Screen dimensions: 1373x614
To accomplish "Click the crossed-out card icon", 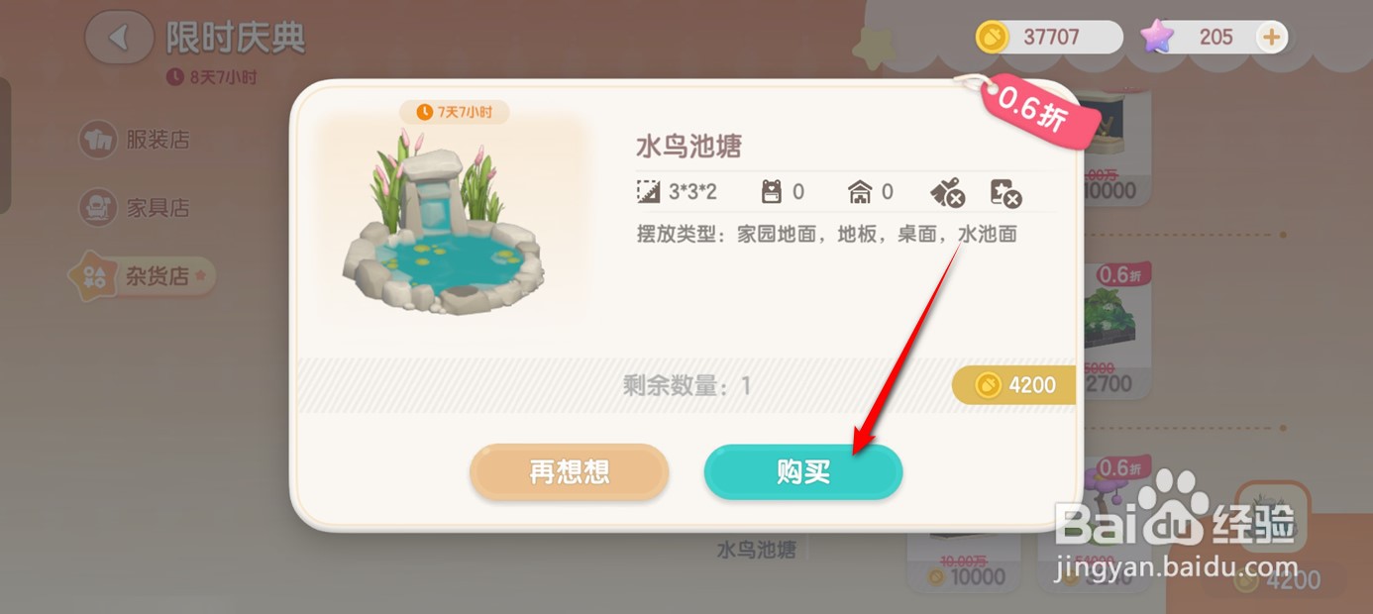I will (1005, 193).
